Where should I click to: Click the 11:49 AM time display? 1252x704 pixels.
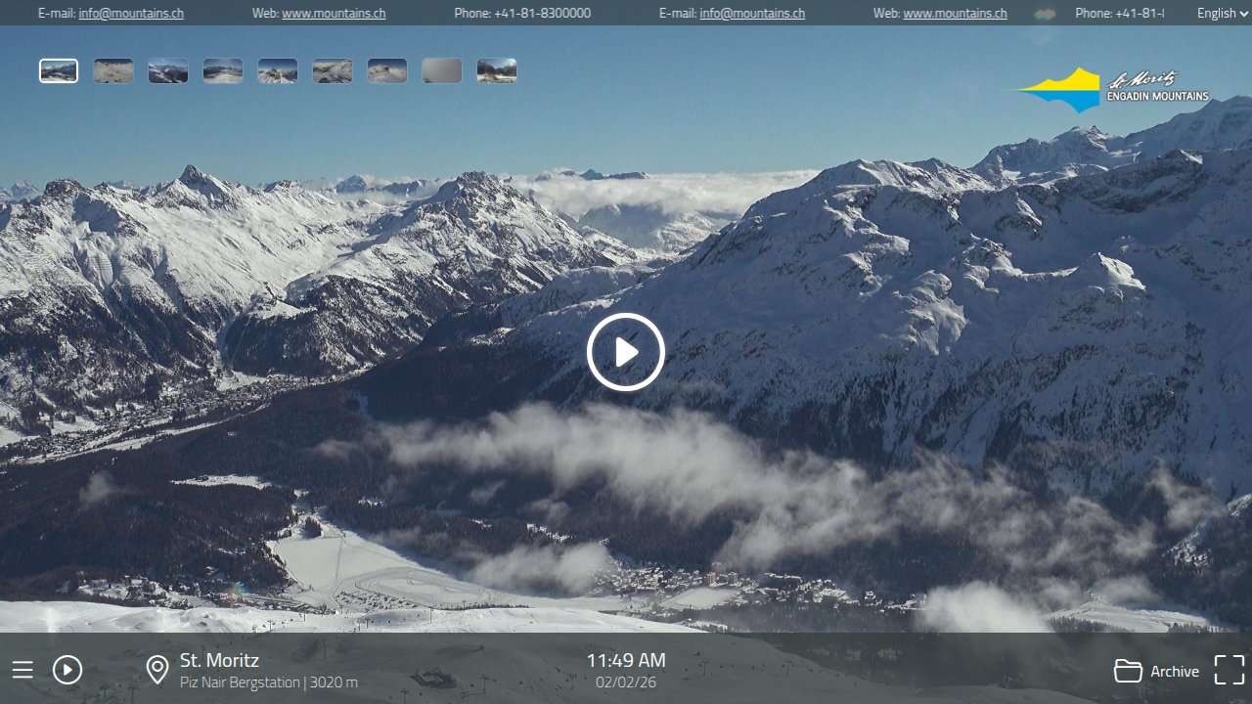click(626, 661)
